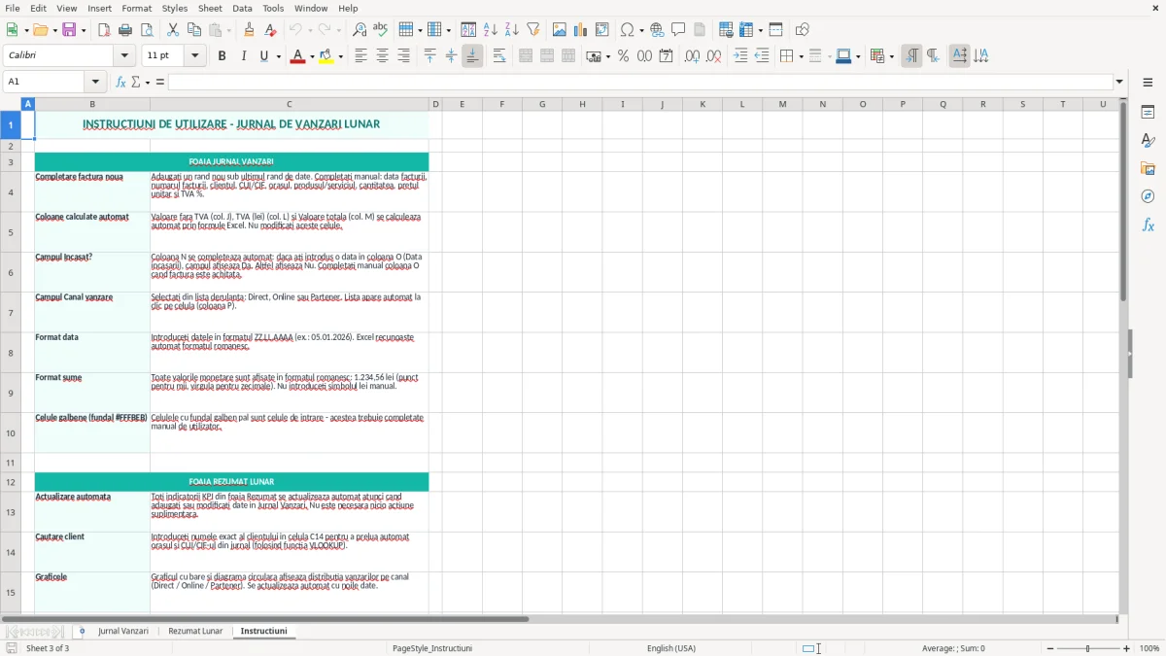The height and width of the screenshot is (656, 1166).
Task: Select Clone Formatting paintbrush
Action: [250, 30]
